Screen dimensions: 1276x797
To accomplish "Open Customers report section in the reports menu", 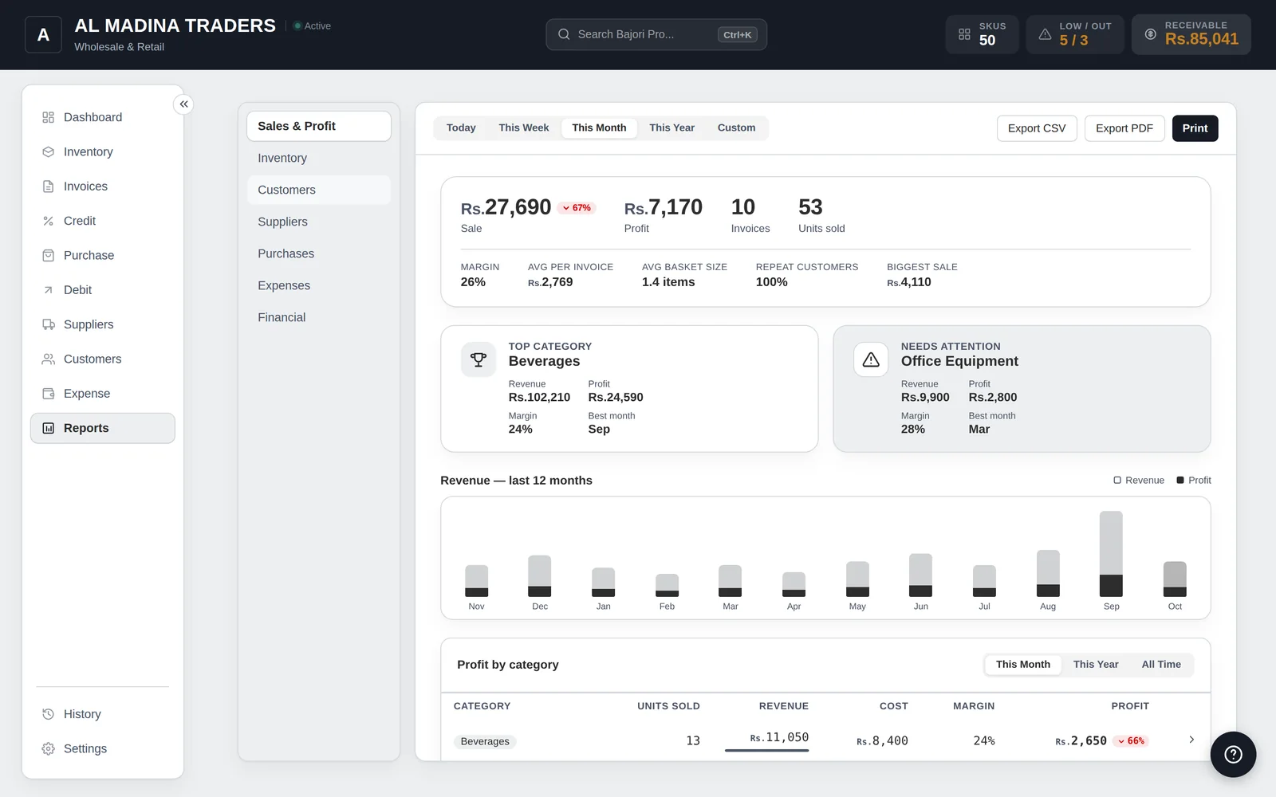I will click(319, 190).
